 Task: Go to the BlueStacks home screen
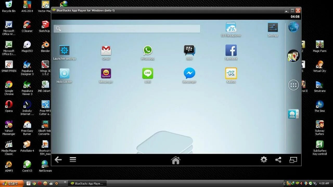176,160
